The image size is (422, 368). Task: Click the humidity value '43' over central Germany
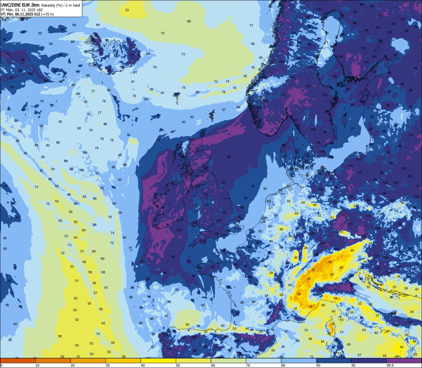point(332,218)
